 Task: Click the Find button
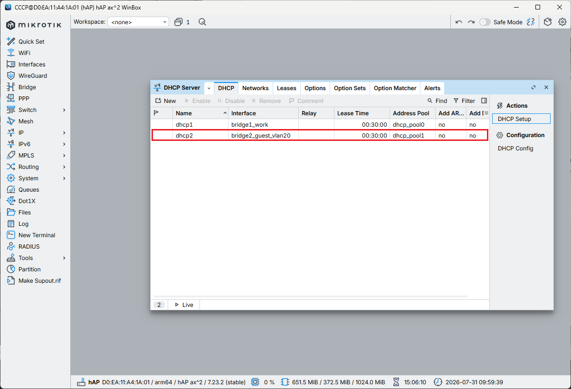coord(437,101)
